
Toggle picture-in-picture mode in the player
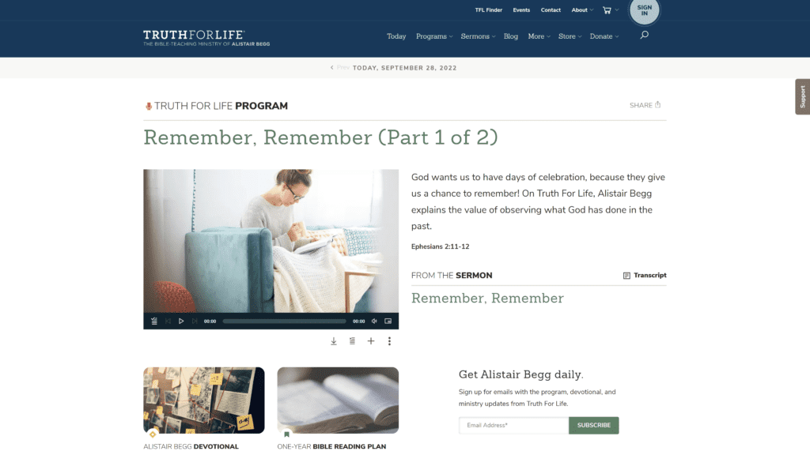click(388, 321)
